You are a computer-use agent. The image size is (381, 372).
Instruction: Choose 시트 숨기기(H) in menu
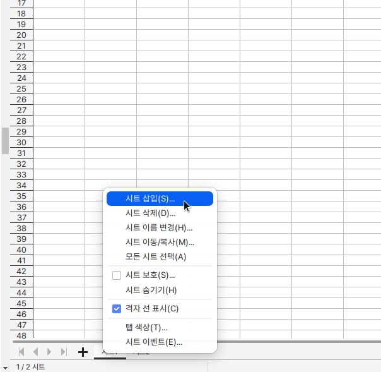coord(151,291)
